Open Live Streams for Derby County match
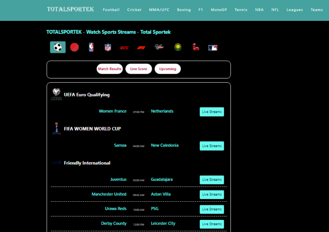 [212, 224]
